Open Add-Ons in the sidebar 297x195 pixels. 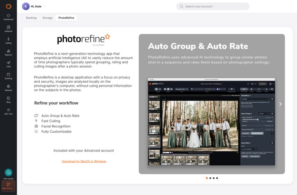(x=8, y=186)
